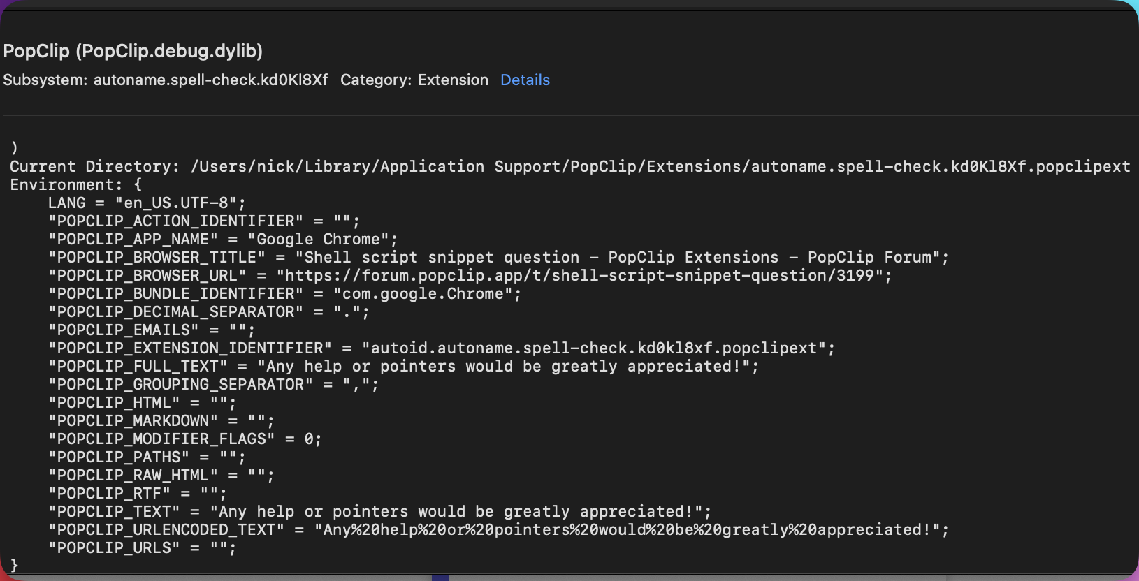This screenshot has width=1139, height=581.
Task: Click the POPCLIP_MARKDOWN line
Action: tap(161, 420)
